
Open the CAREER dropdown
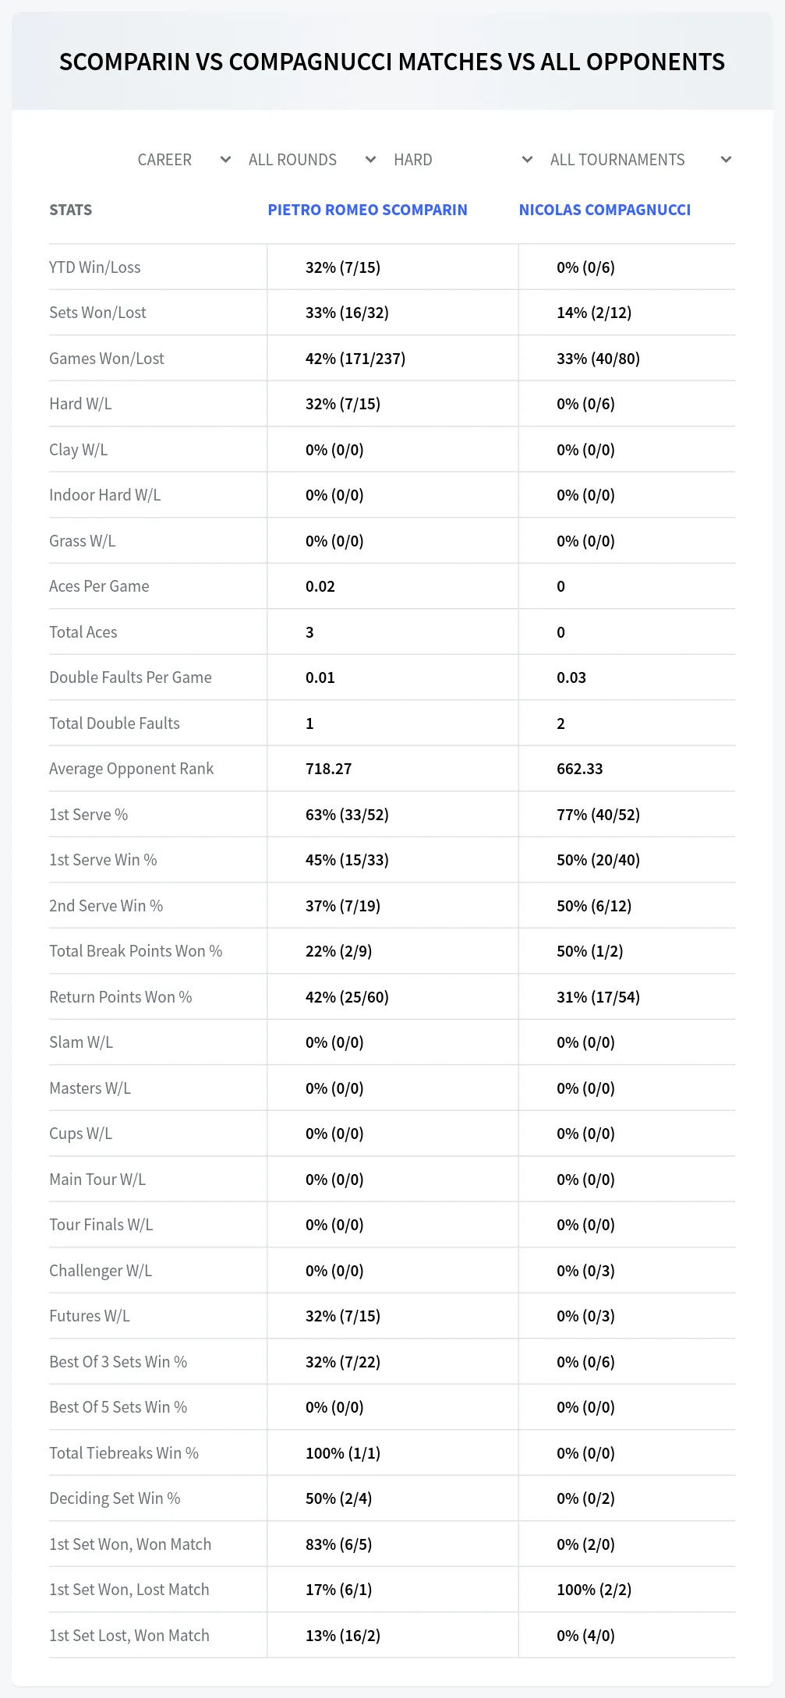(184, 160)
